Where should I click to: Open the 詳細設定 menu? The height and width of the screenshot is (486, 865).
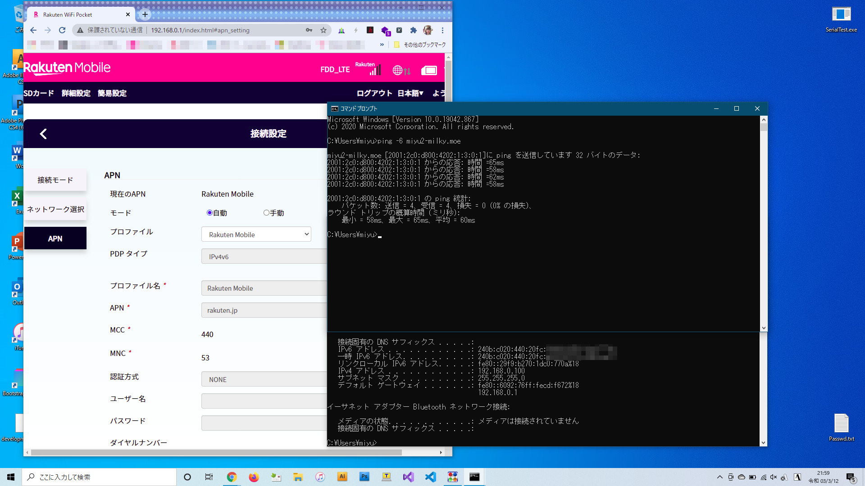point(76,93)
